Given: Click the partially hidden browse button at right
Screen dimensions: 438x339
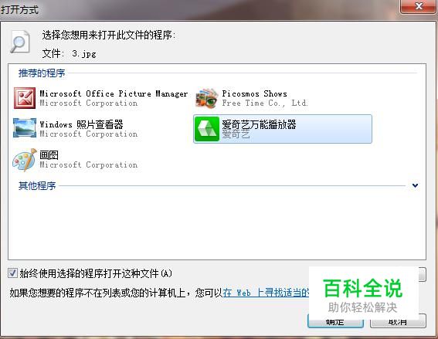Looking at the screenshot, I should (423, 274).
